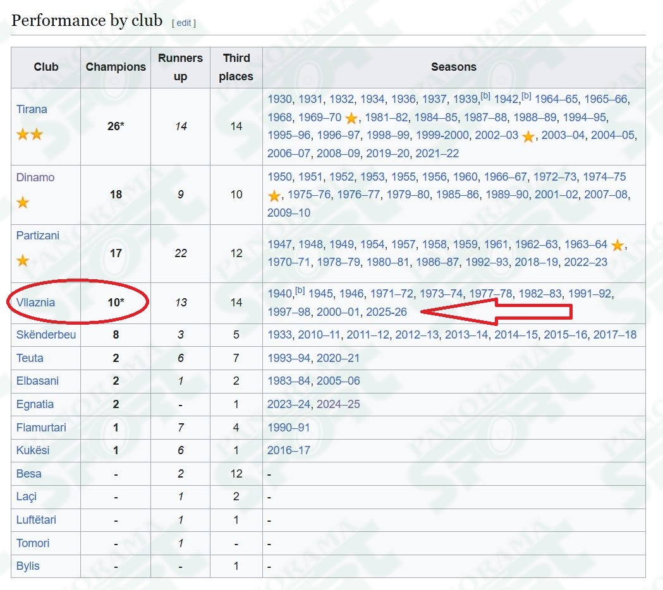The width and height of the screenshot is (663, 590).
Task: Open the 2016–17 season link
Action: pyautogui.click(x=289, y=450)
